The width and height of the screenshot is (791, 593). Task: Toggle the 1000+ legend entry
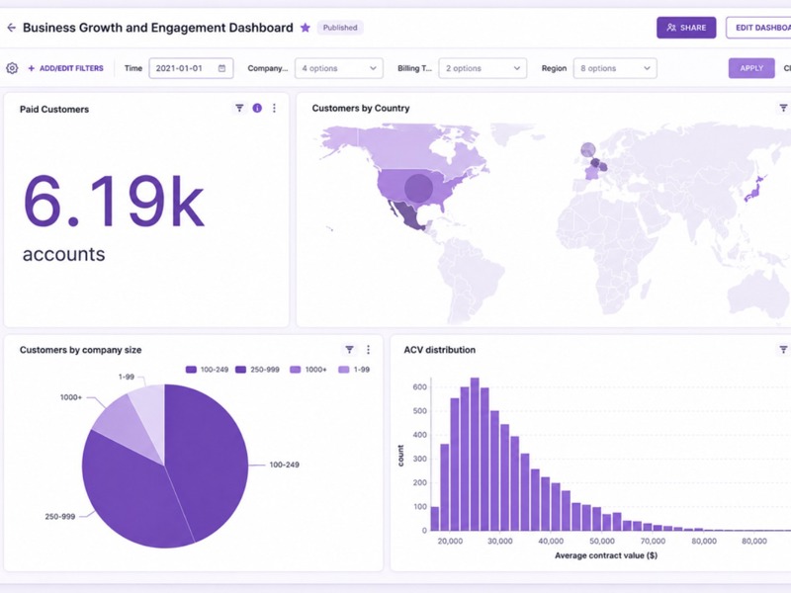click(308, 370)
